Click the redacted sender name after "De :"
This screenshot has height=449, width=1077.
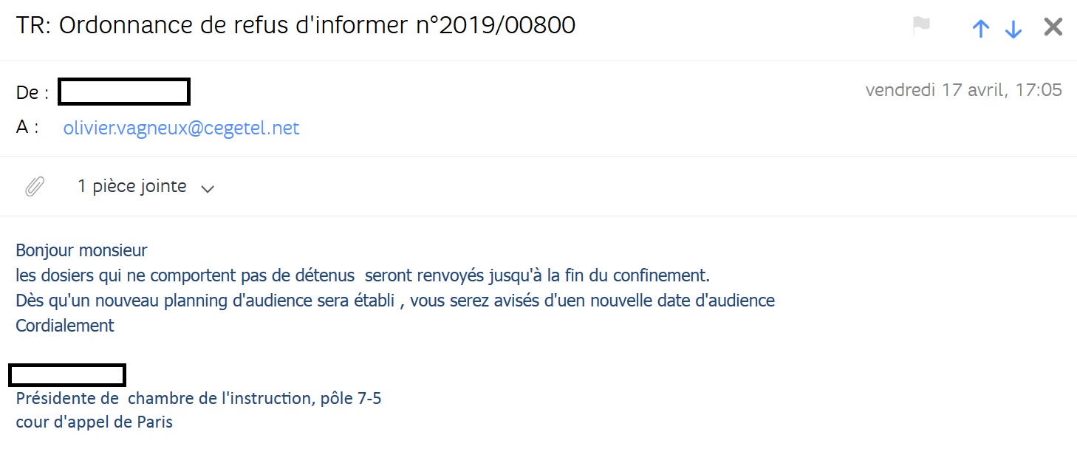[x=124, y=92]
